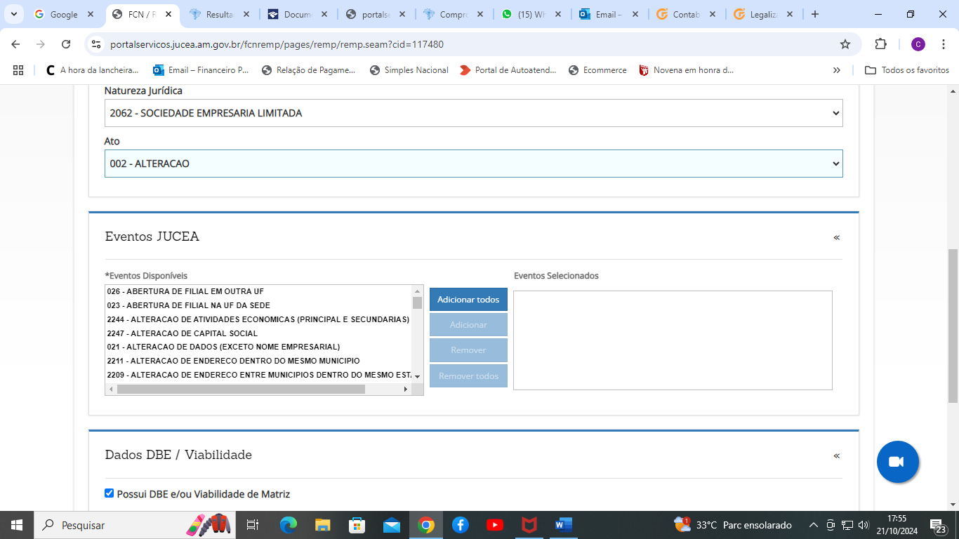Open the Chrome profile avatar menu
The width and height of the screenshot is (959, 539).
918,44
